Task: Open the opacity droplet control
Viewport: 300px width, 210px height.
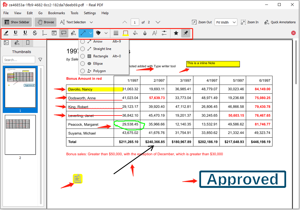Action: 145,33
